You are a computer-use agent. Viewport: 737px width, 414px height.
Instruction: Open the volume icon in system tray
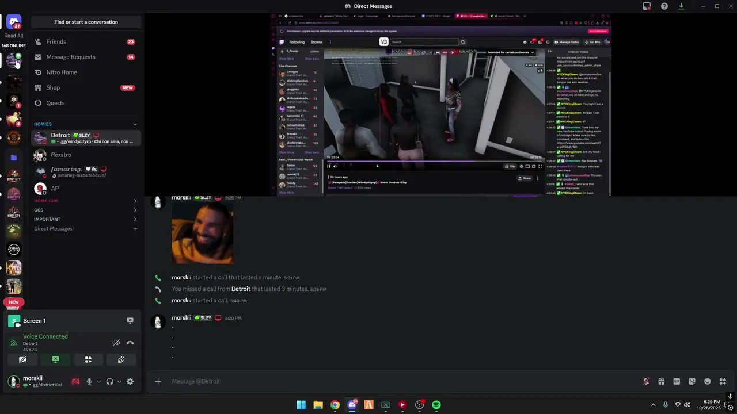(x=687, y=405)
